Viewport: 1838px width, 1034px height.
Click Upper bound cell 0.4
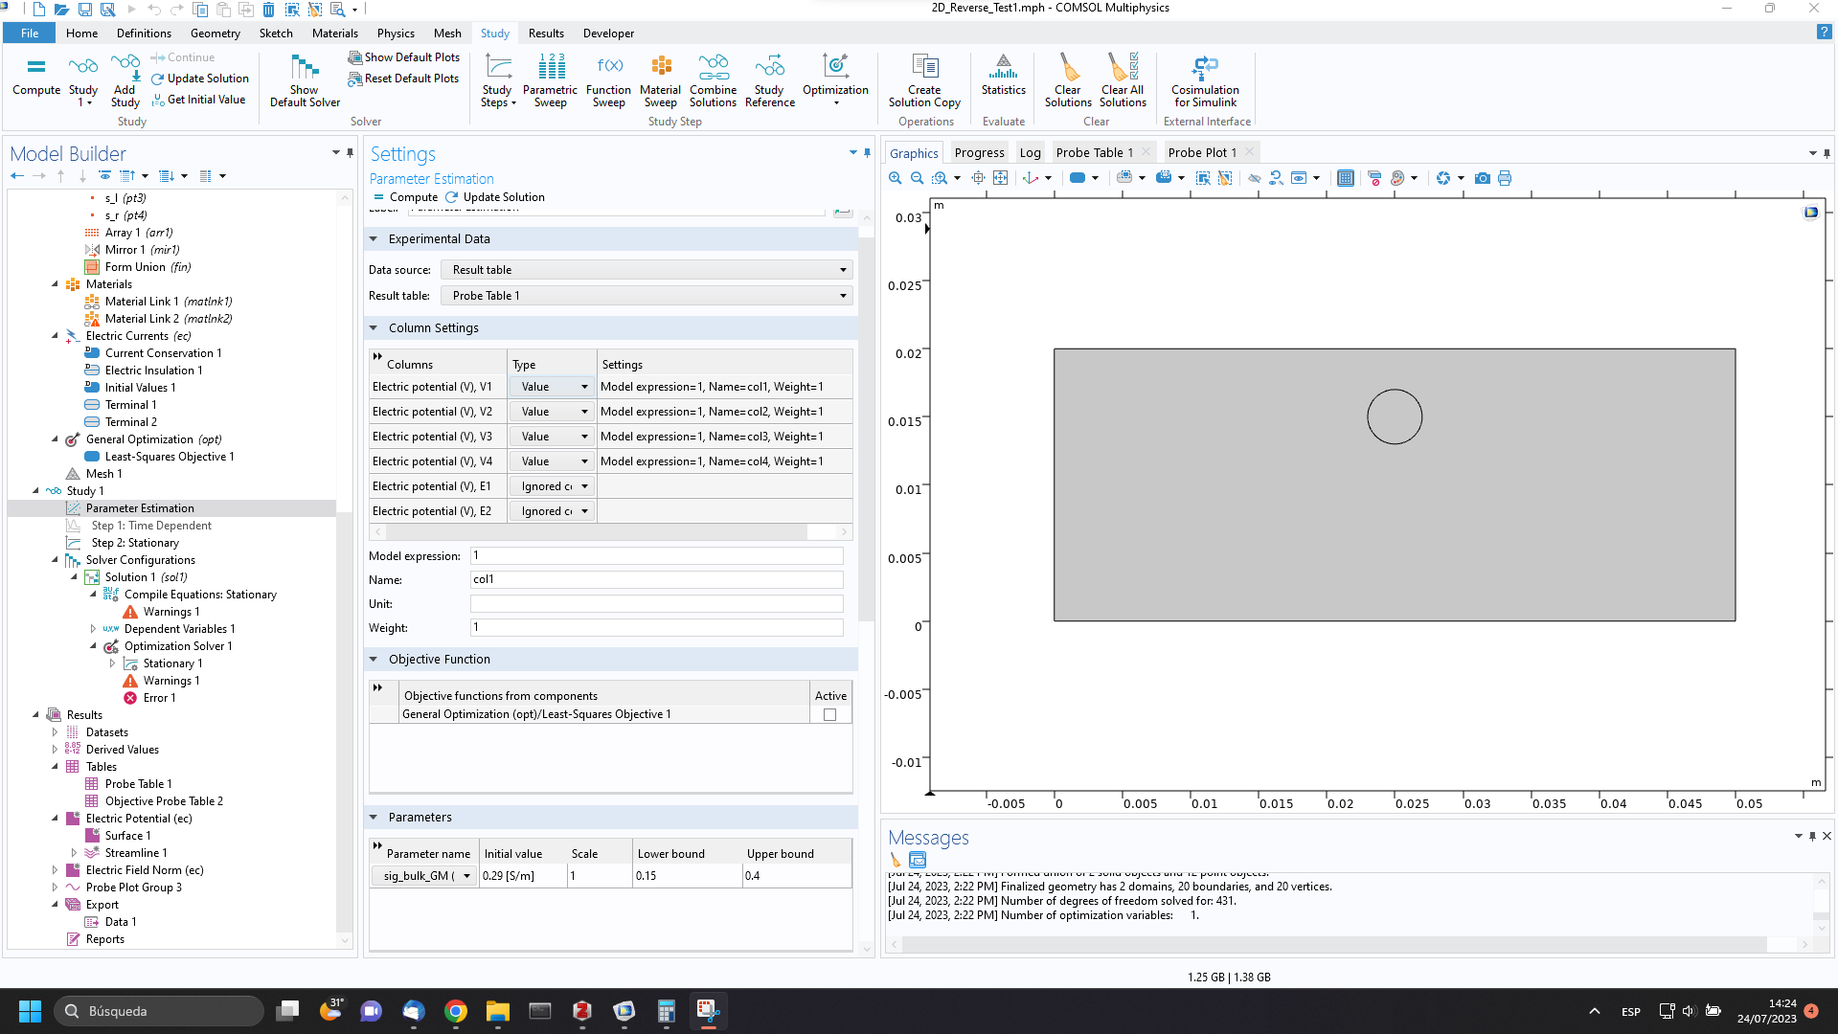(x=797, y=876)
